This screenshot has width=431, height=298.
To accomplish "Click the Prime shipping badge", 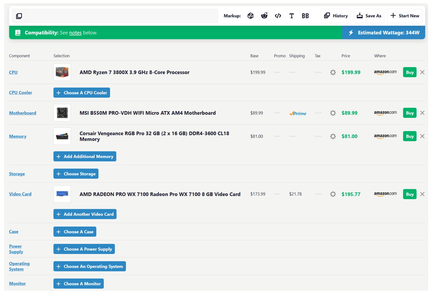I will 298,113.
